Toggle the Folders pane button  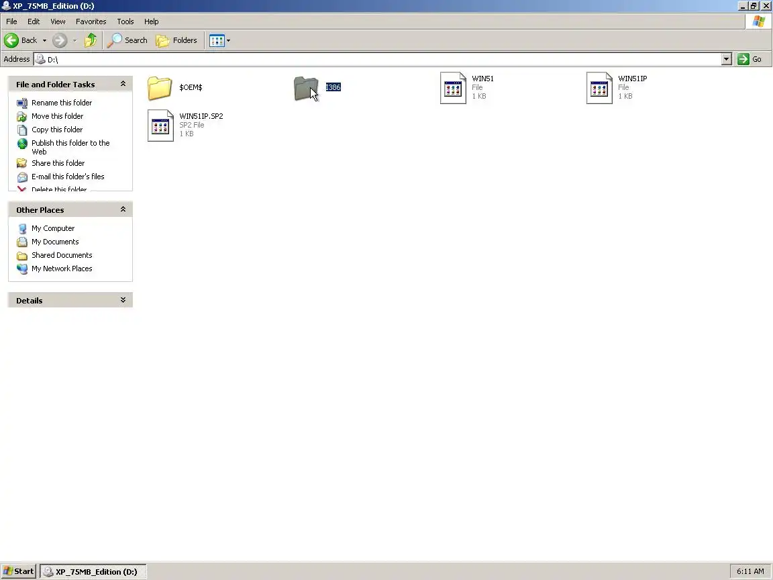click(176, 40)
